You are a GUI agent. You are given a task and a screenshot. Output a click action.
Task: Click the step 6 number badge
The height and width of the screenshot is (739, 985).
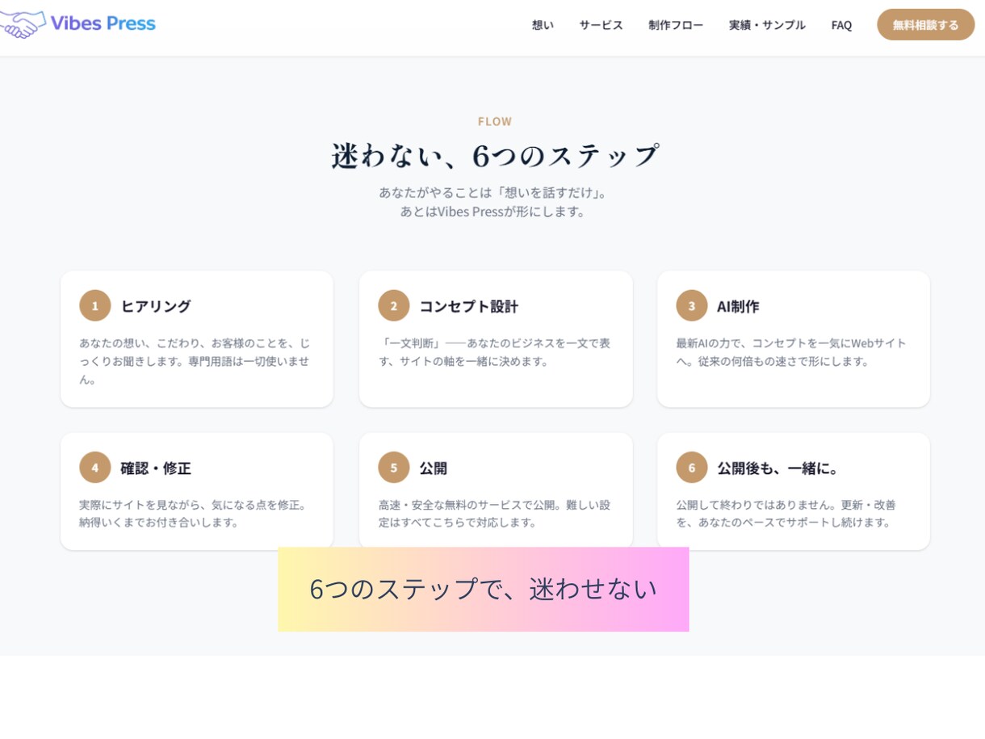(x=691, y=468)
